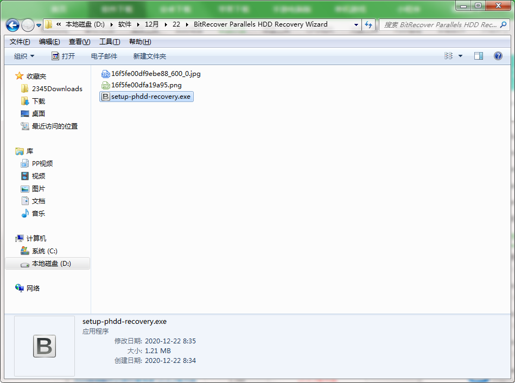The image size is (515, 383).
Task: Select file 16f5fe00dfa19a95.png
Action: [x=141, y=85]
